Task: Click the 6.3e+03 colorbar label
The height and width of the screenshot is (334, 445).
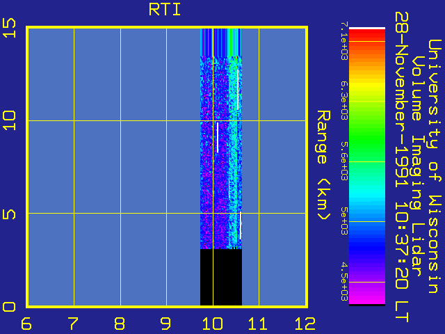Action: click(x=344, y=101)
